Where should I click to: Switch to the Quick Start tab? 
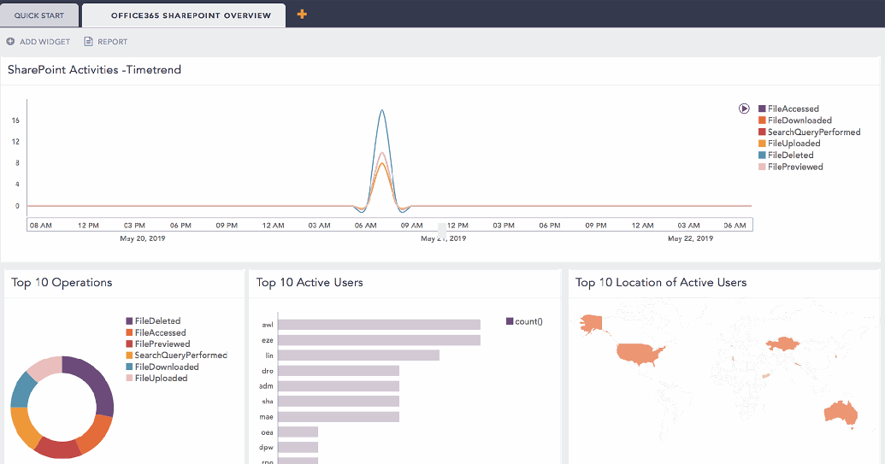(x=38, y=15)
